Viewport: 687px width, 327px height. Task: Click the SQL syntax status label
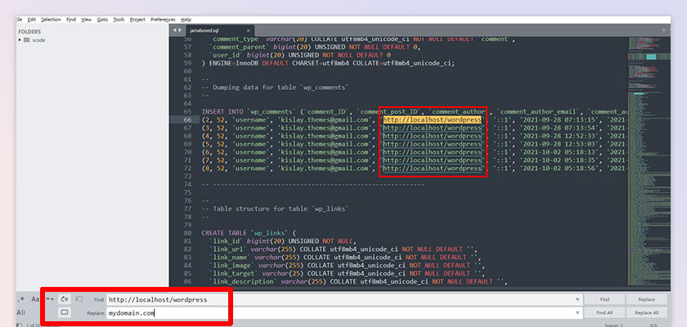[x=653, y=325]
